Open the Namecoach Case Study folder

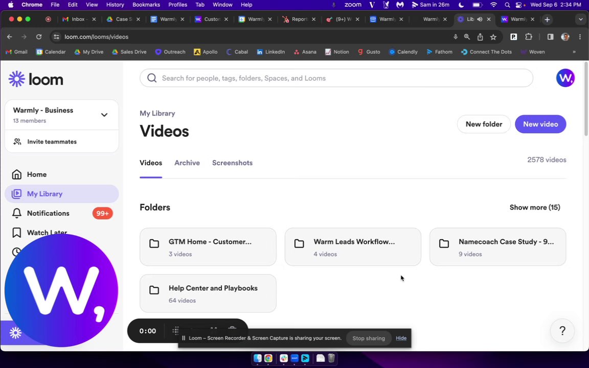[497, 247]
